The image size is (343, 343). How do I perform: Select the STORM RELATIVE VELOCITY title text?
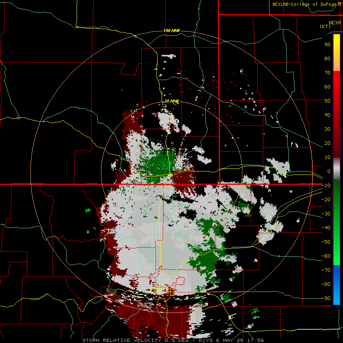pyautogui.click(x=122, y=340)
